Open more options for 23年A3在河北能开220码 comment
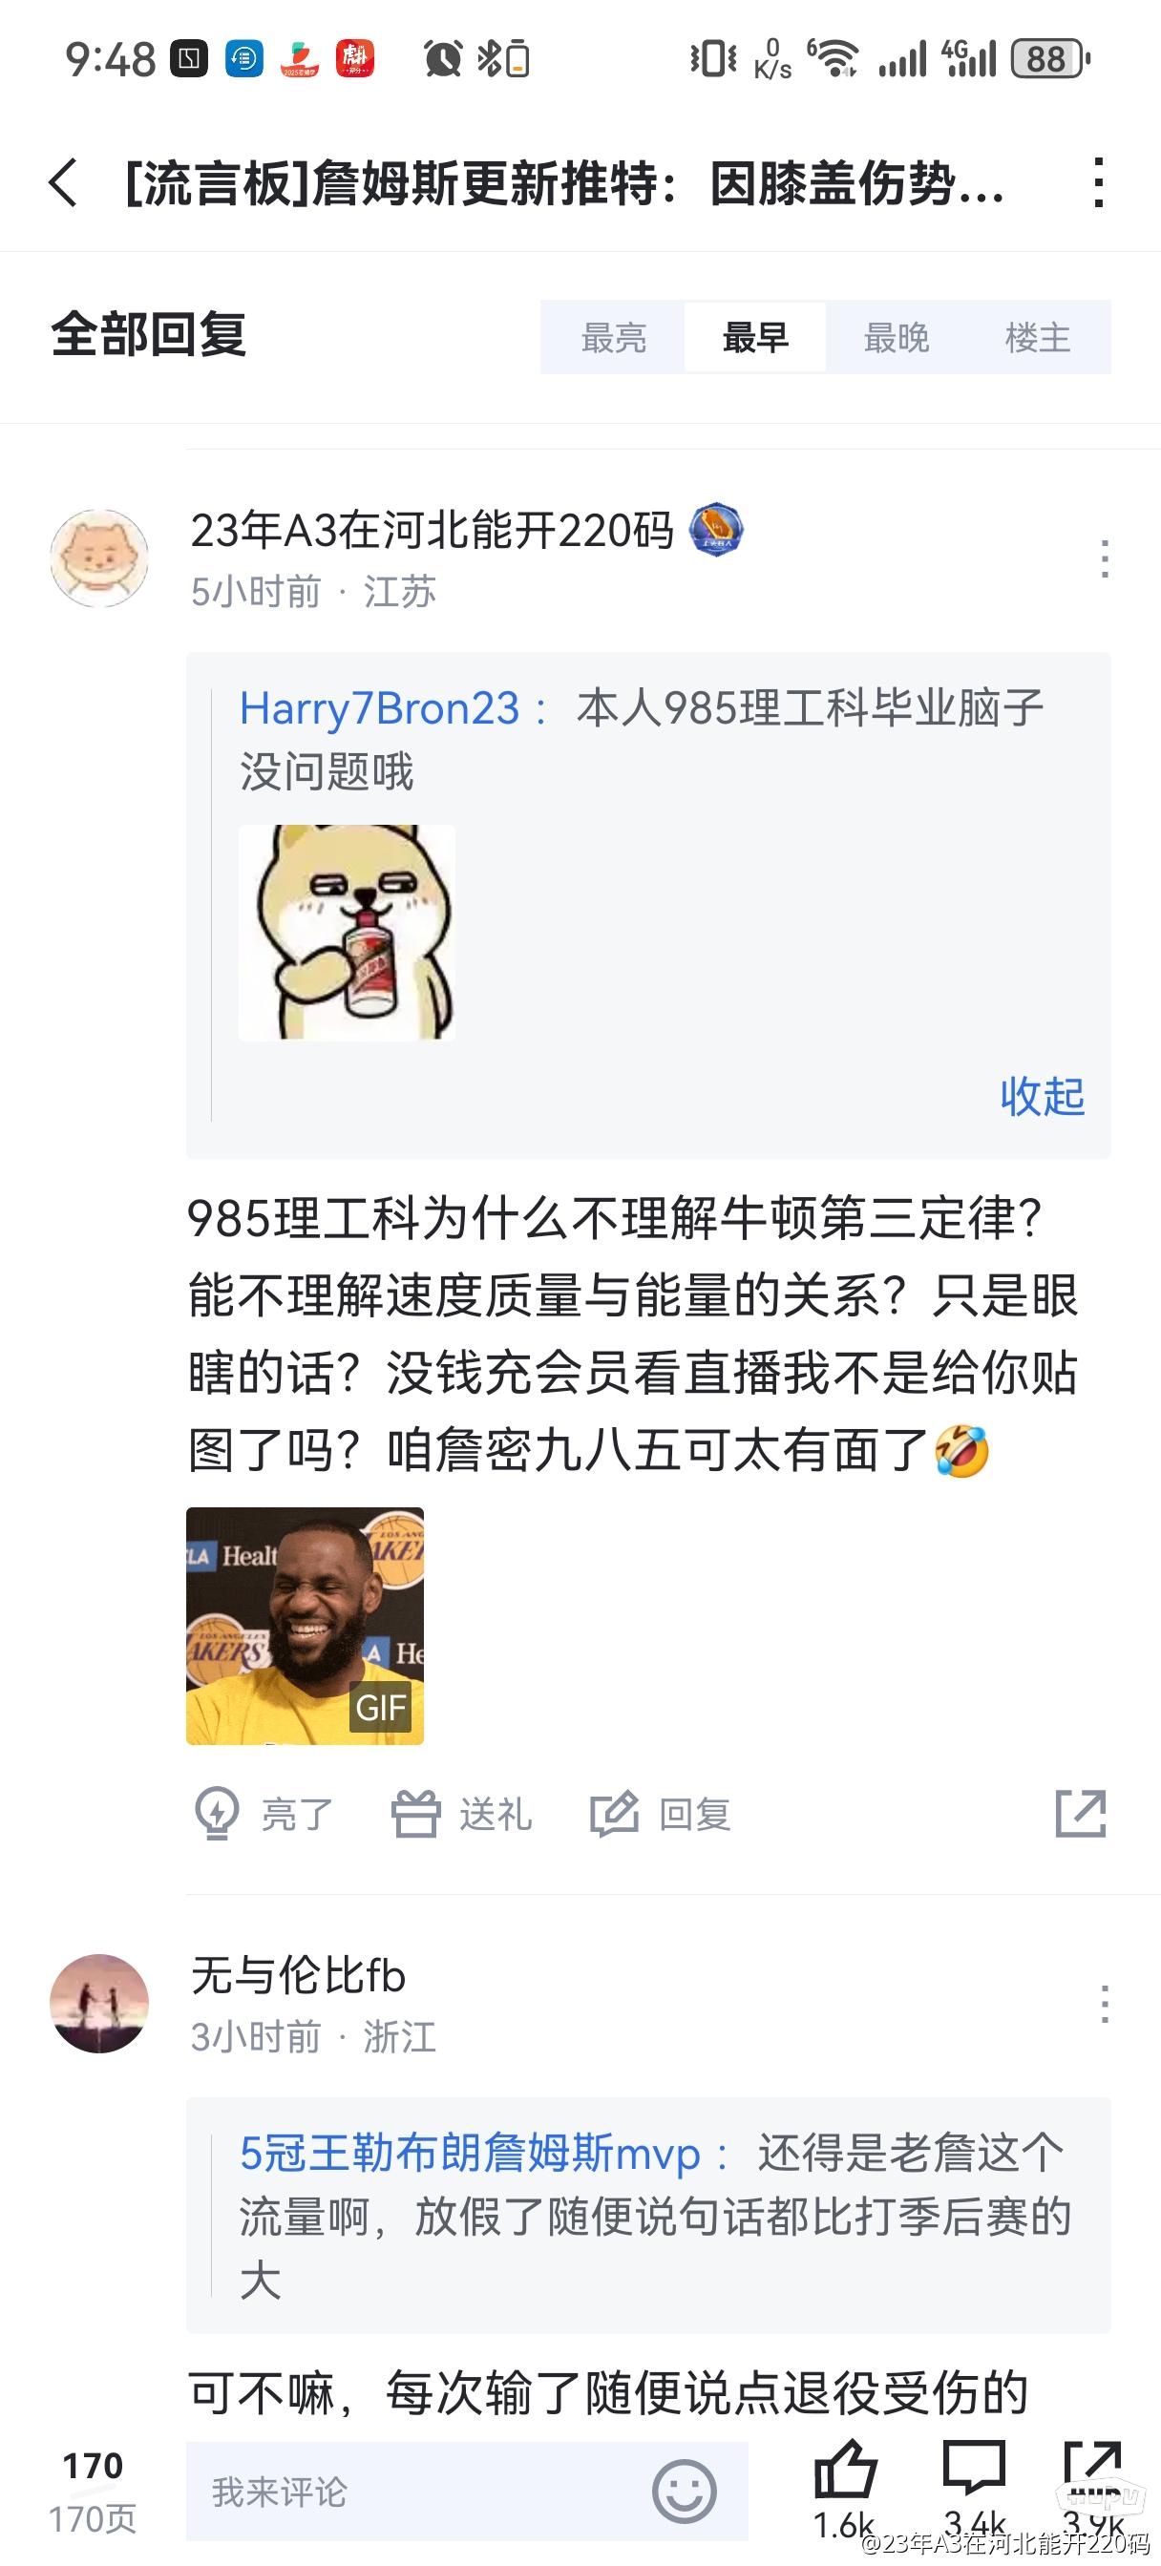 pyautogui.click(x=1105, y=558)
